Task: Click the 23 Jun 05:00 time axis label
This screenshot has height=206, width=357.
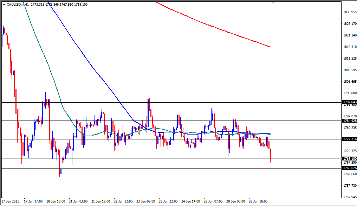Action: [146, 201]
